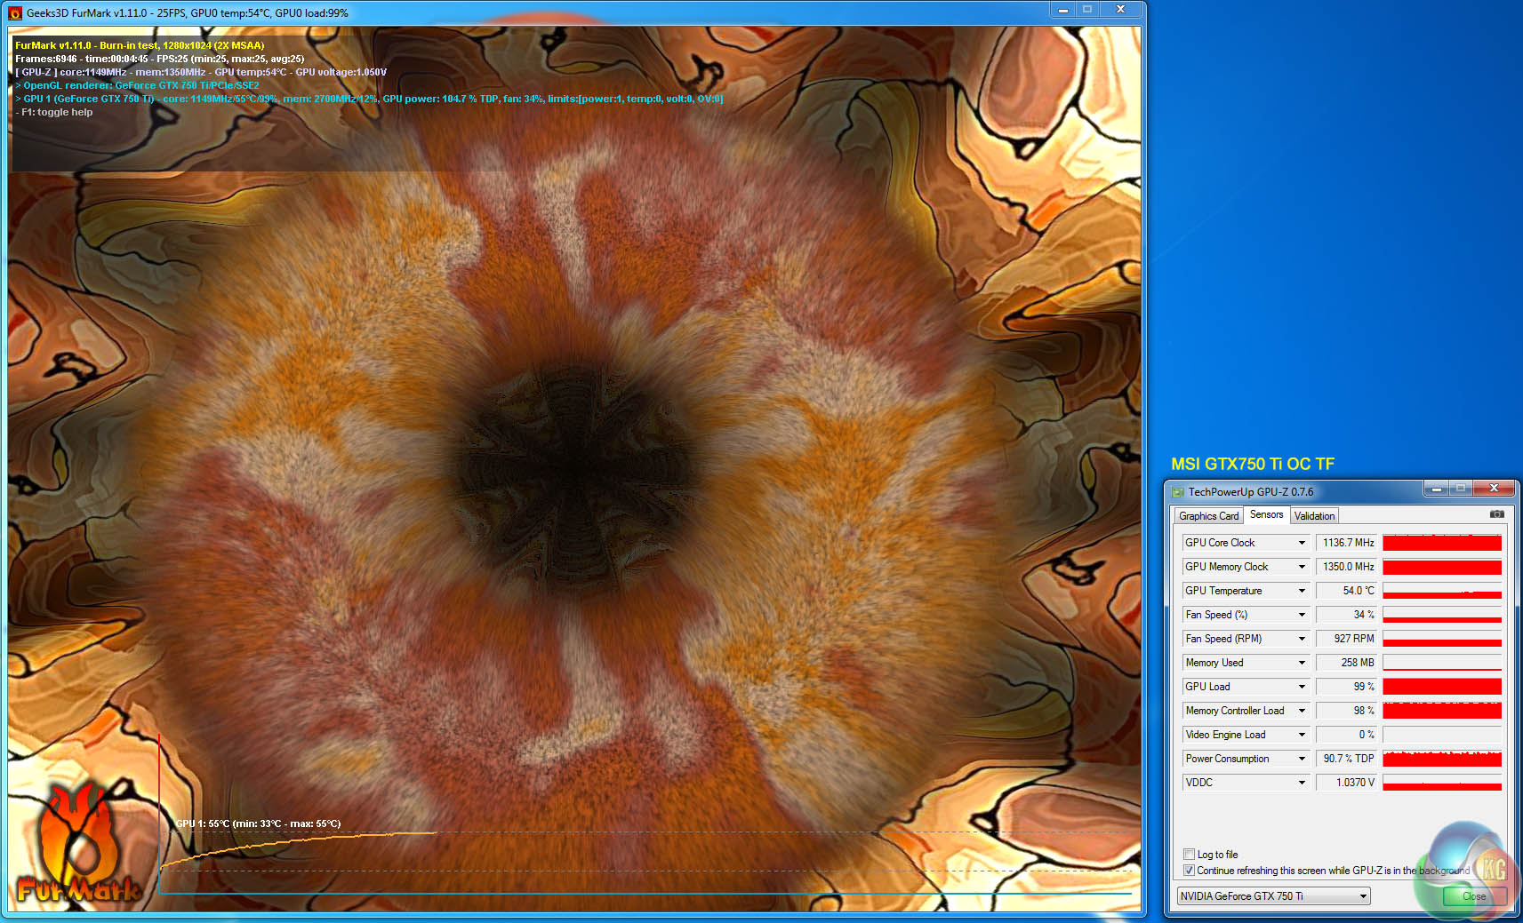Maximize the FurMark window
Image resolution: width=1523 pixels, height=923 pixels.
[x=1086, y=10]
